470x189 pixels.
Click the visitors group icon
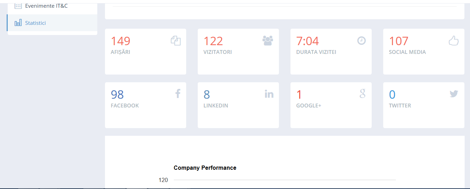(268, 41)
